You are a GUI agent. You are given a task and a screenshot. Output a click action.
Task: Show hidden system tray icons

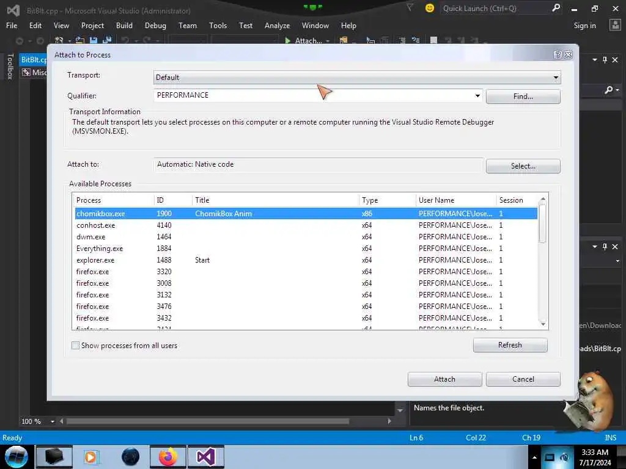[534, 457]
